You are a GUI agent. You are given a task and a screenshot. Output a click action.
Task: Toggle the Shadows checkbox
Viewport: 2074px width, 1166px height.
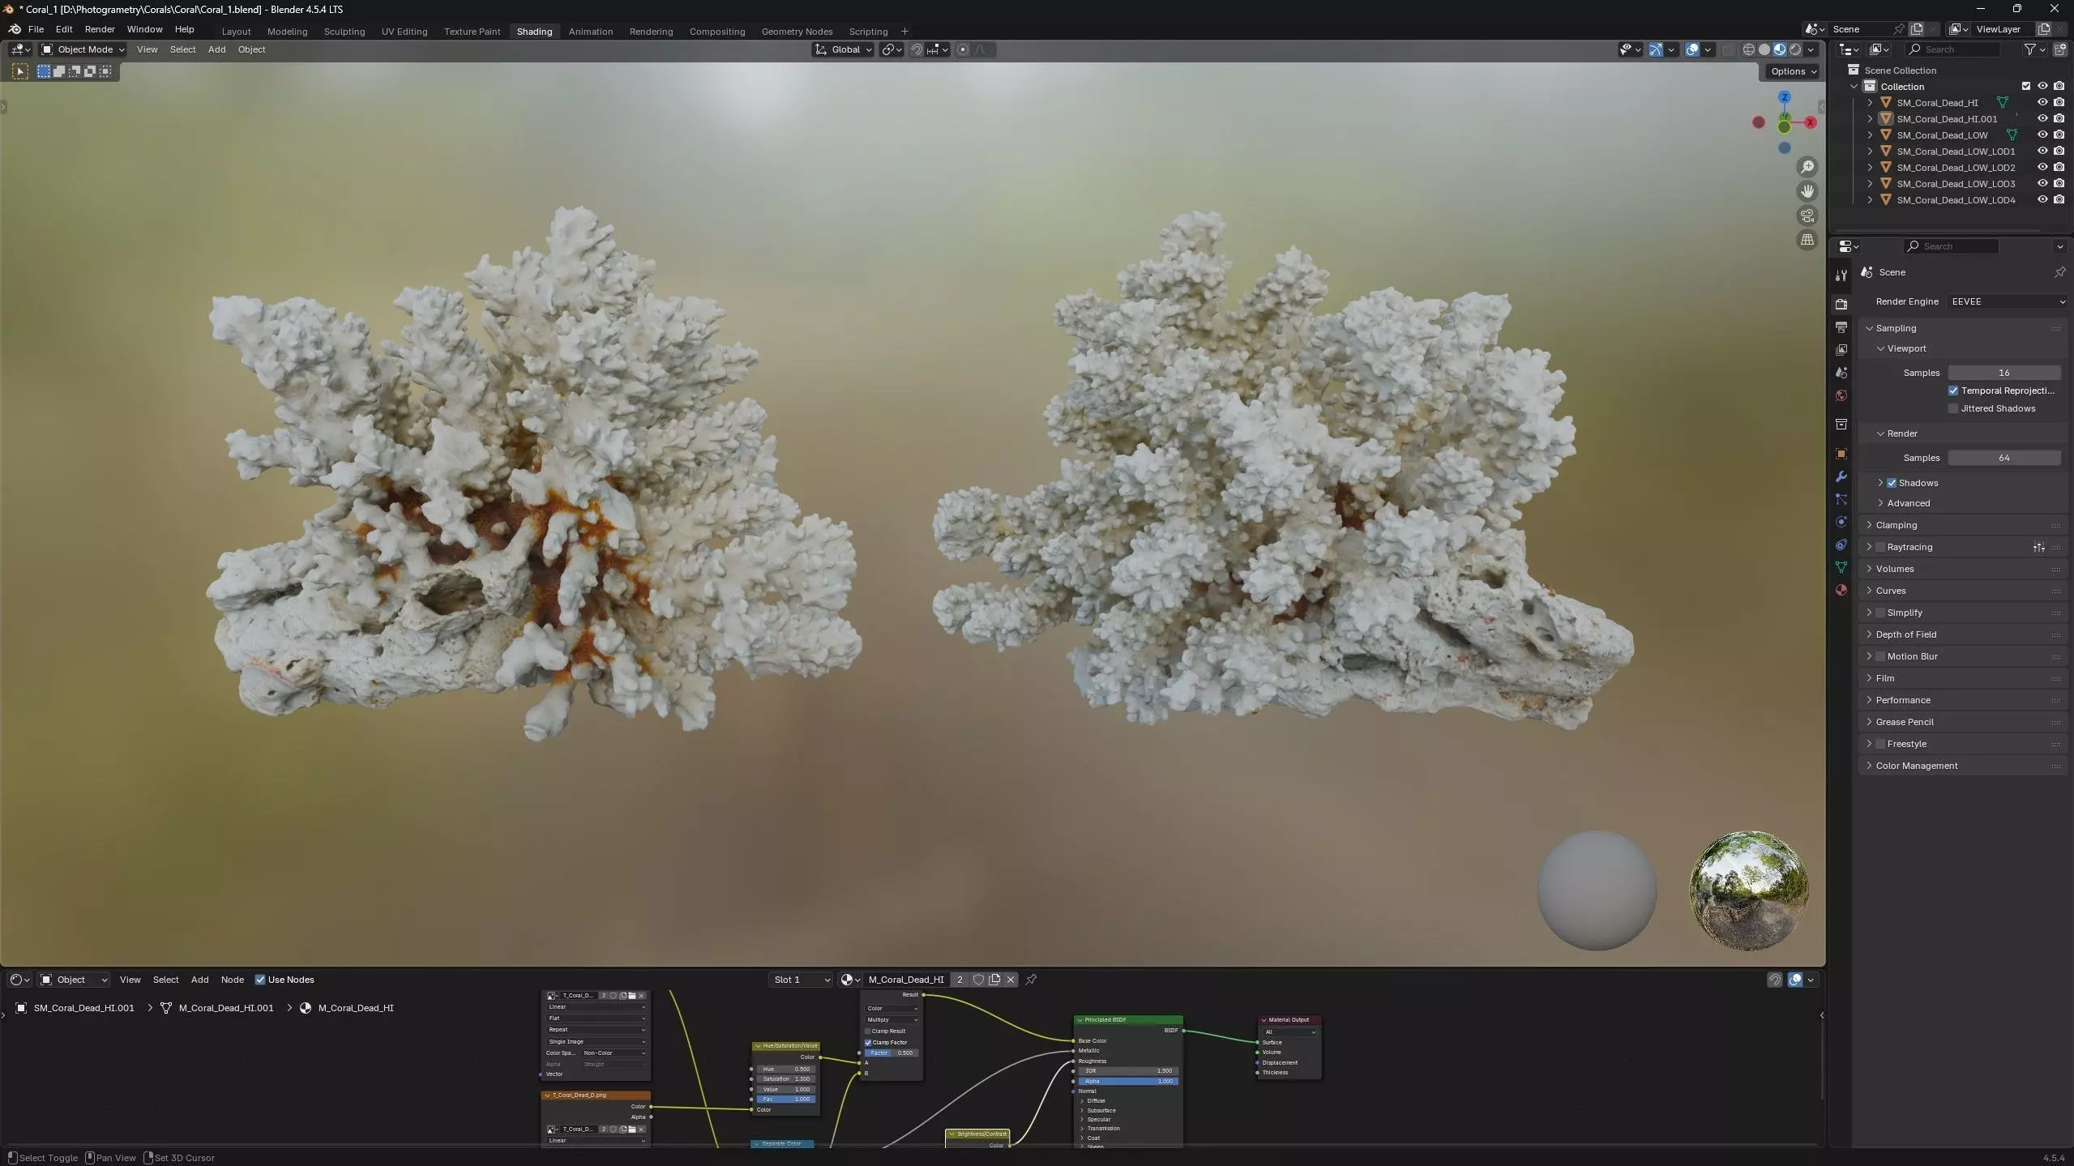coord(1892,483)
